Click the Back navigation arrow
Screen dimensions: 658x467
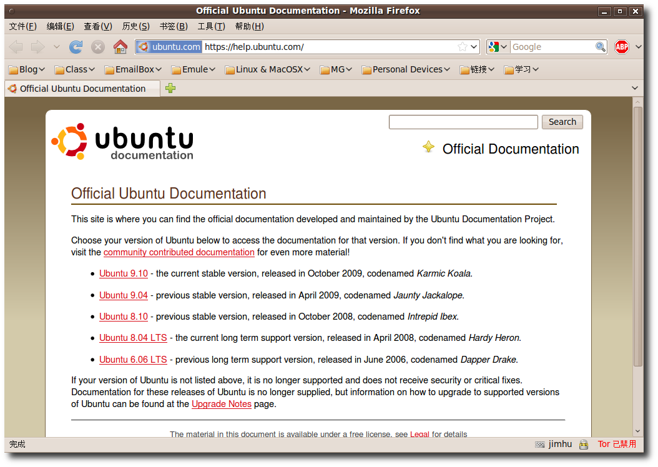coord(16,47)
